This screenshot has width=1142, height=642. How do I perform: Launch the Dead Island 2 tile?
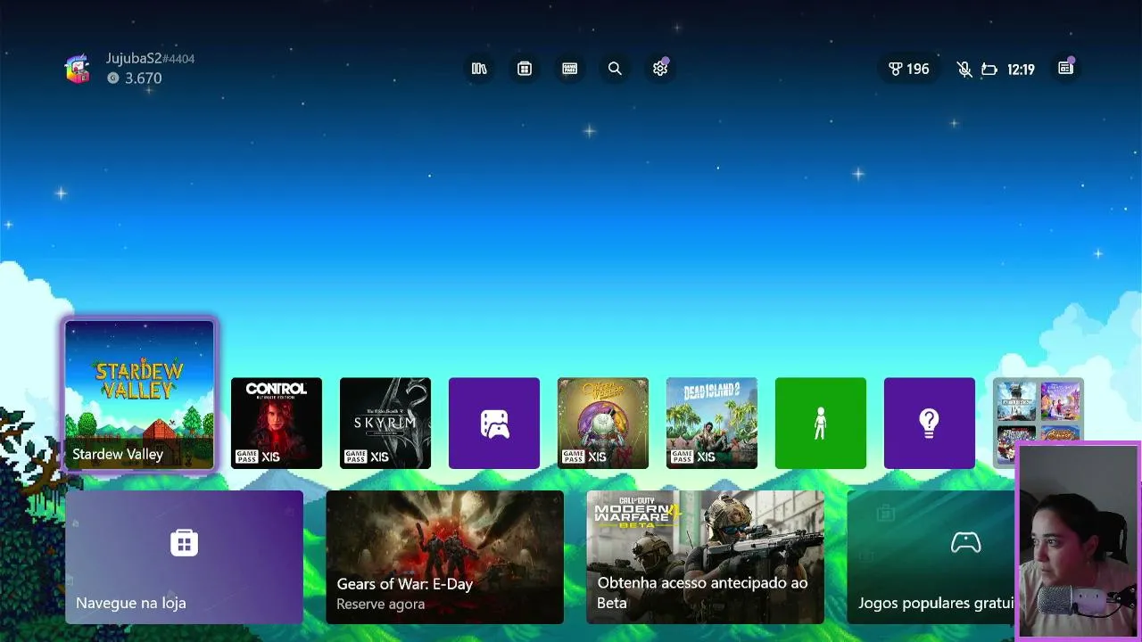tap(712, 423)
